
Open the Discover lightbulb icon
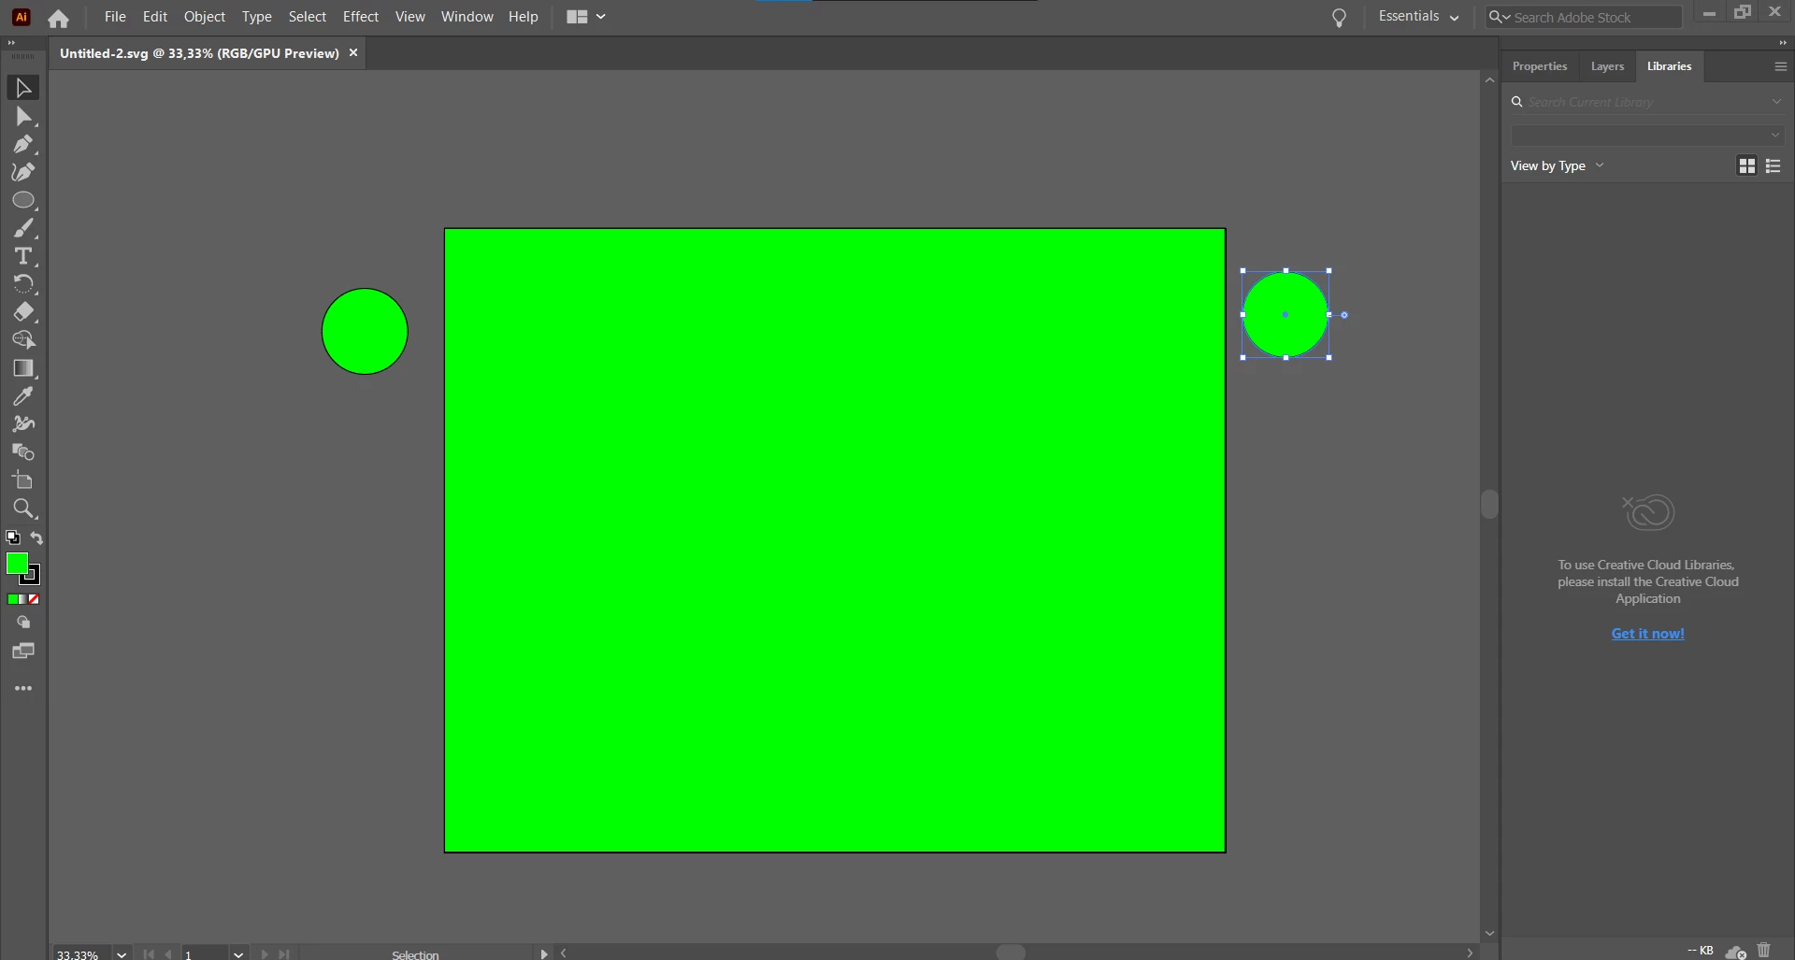coord(1339,18)
